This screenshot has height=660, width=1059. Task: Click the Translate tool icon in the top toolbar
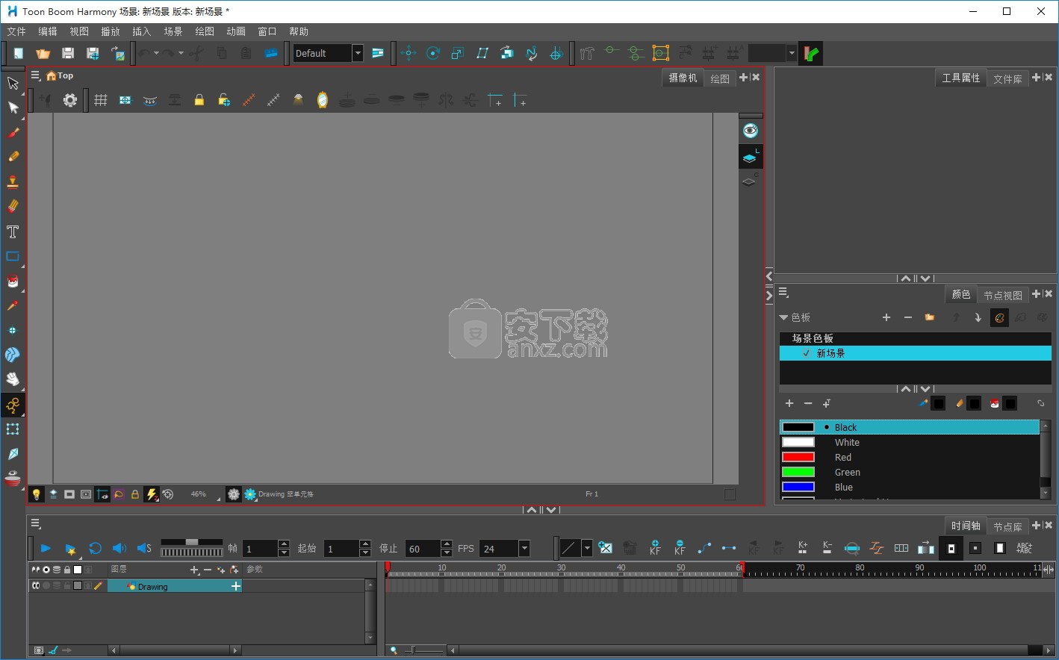(409, 53)
